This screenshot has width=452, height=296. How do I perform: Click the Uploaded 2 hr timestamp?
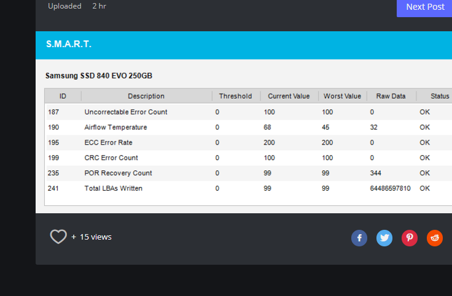click(x=77, y=6)
